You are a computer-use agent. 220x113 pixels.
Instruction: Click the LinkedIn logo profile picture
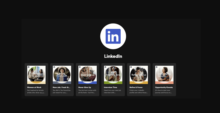[x=113, y=36]
